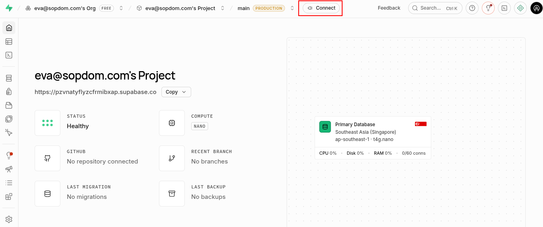Image resolution: width=543 pixels, height=227 pixels.
Task: Open the Help question mark icon
Action: click(x=472, y=8)
